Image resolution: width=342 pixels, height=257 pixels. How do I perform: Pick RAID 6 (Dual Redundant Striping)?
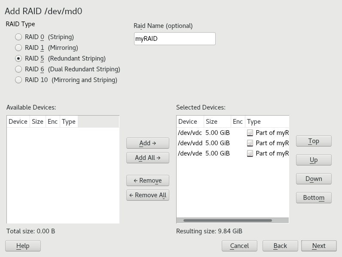(x=18, y=69)
